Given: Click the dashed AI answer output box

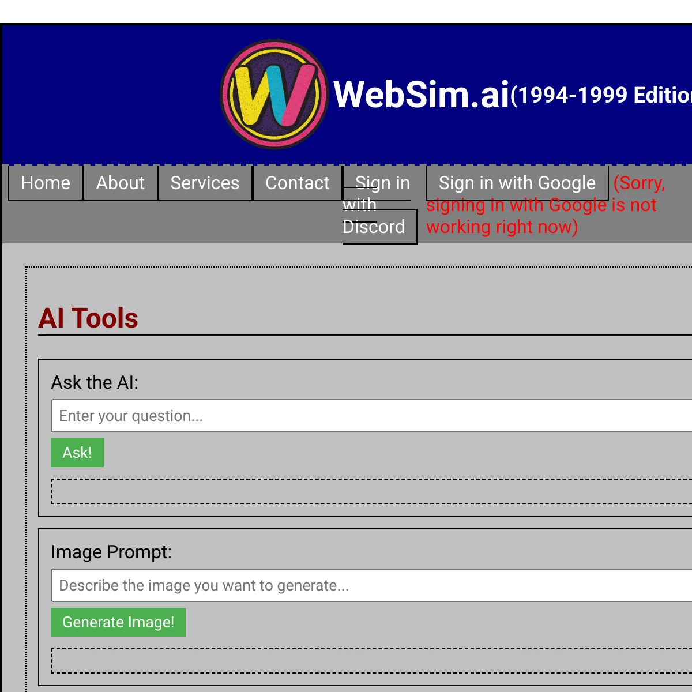Looking at the screenshot, I should pyautogui.click(x=371, y=491).
